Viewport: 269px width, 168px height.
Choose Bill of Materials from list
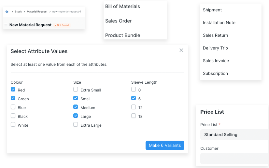pyautogui.click(x=122, y=7)
